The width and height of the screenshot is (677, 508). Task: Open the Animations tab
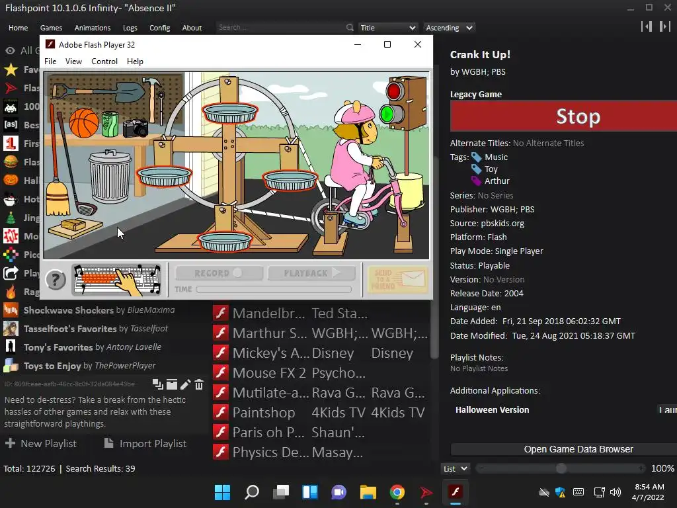(93, 28)
